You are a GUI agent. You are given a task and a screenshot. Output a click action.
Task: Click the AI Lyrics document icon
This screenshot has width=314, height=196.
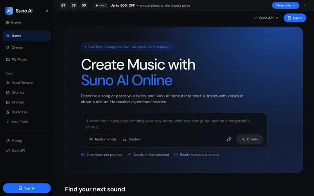tap(8, 92)
